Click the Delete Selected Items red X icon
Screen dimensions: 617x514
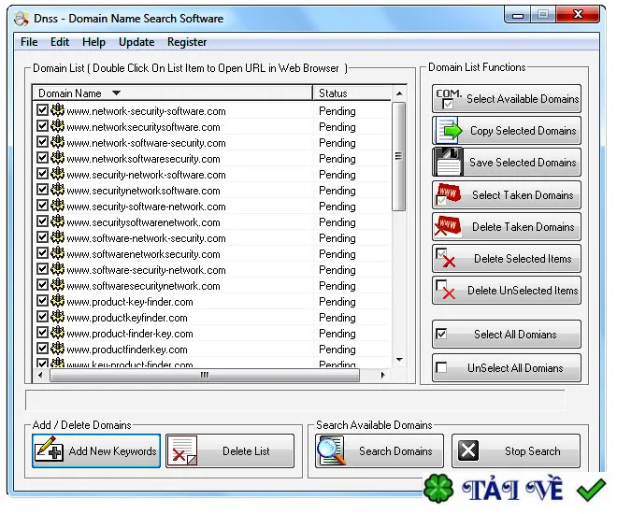[x=446, y=258]
